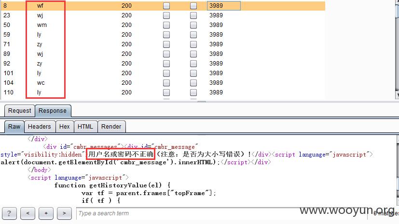Tick the first checkbox in request 8 row
This screenshot has height=224, width=399.
coord(166,6)
